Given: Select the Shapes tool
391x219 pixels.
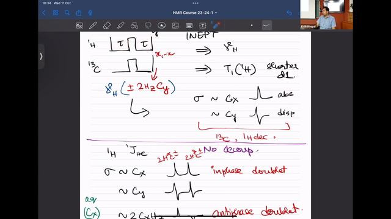Looking at the screenshot, I should coord(134,26).
